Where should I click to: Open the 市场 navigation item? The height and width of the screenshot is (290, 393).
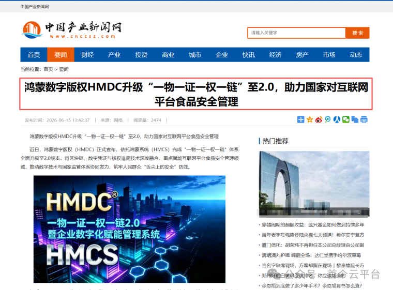click(x=329, y=55)
